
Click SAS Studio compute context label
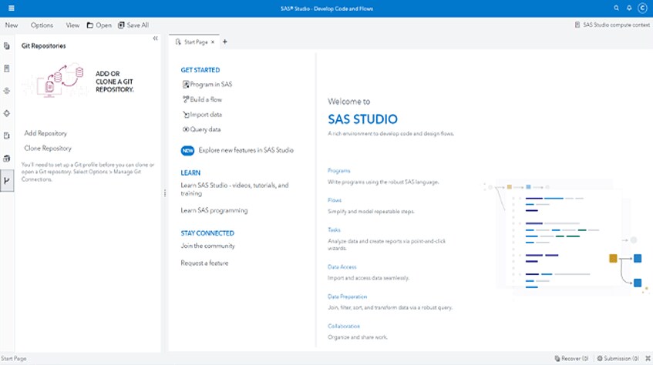click(x=616, y=25)
